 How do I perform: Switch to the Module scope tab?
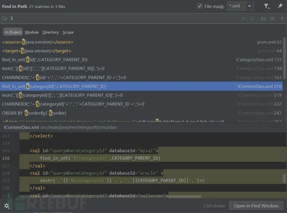[x=32, y=32]
